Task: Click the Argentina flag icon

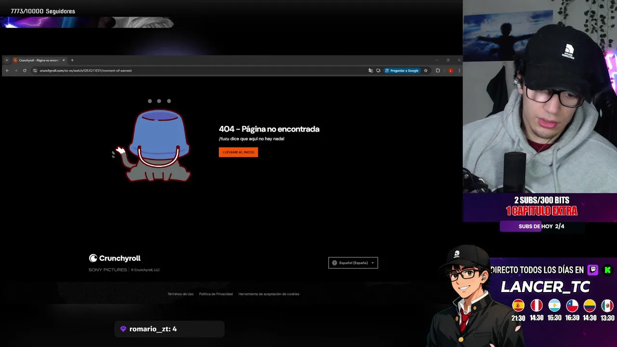Action: pyautogui.click(x=554, y=306)
